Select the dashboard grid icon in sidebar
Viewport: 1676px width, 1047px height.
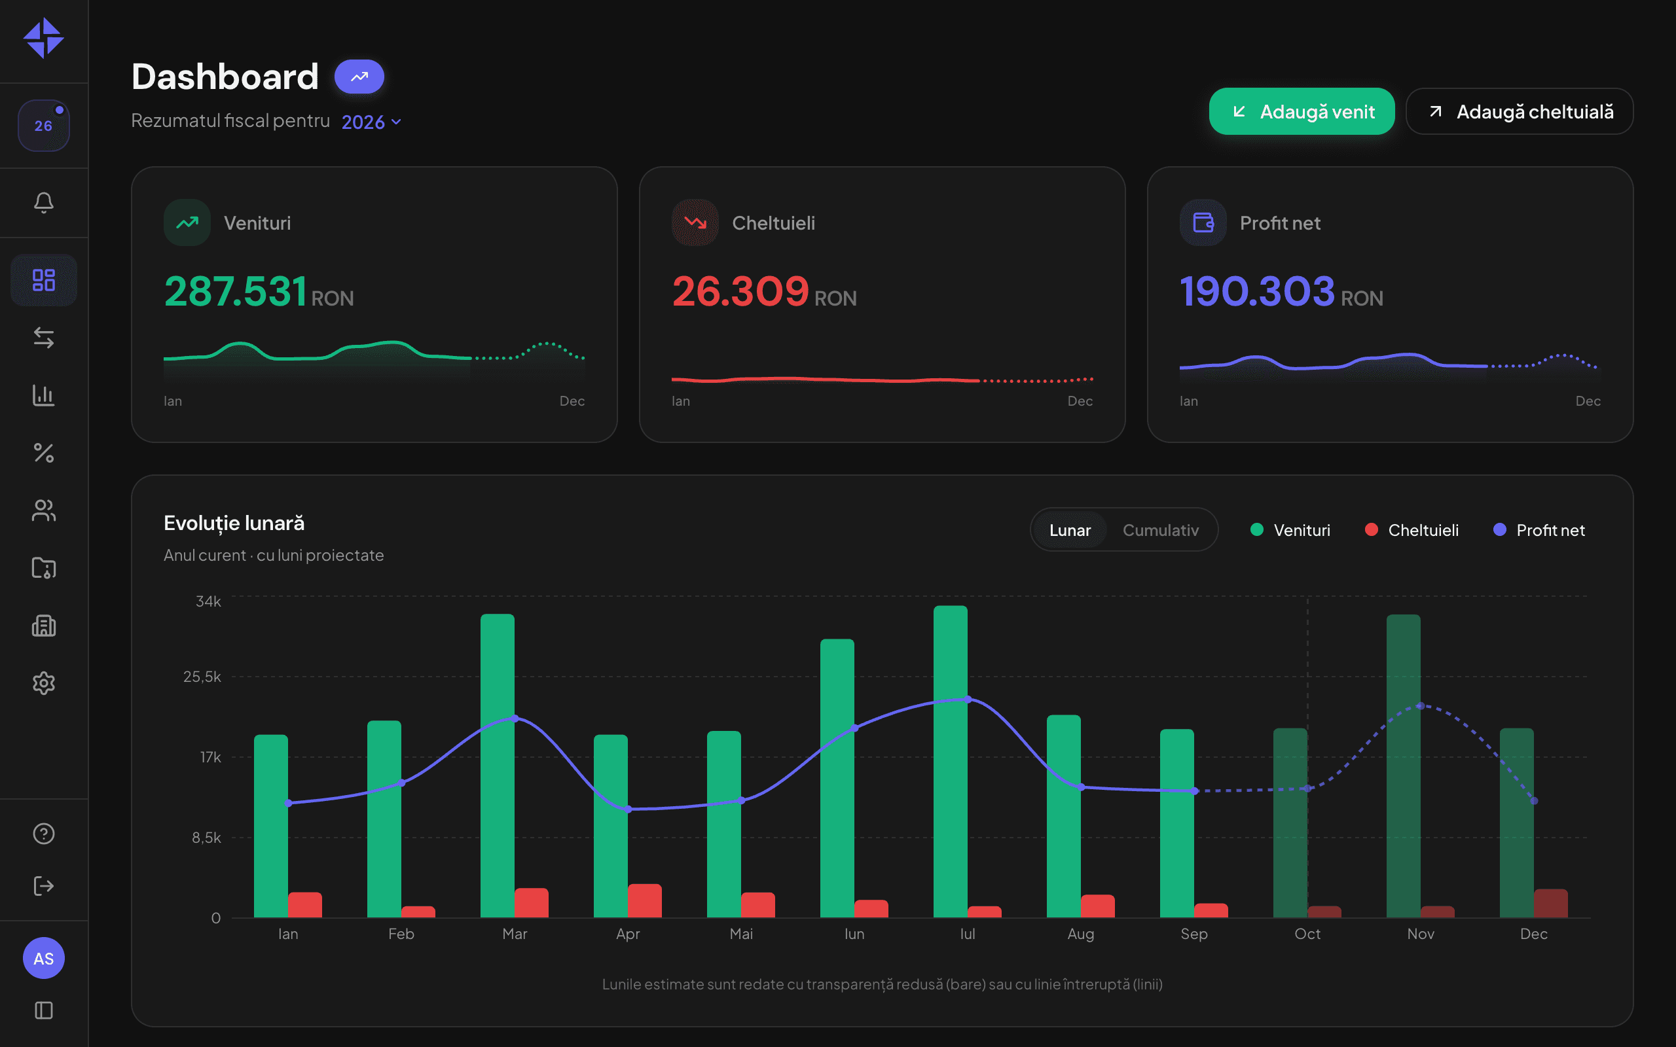(x=44, y=280)
